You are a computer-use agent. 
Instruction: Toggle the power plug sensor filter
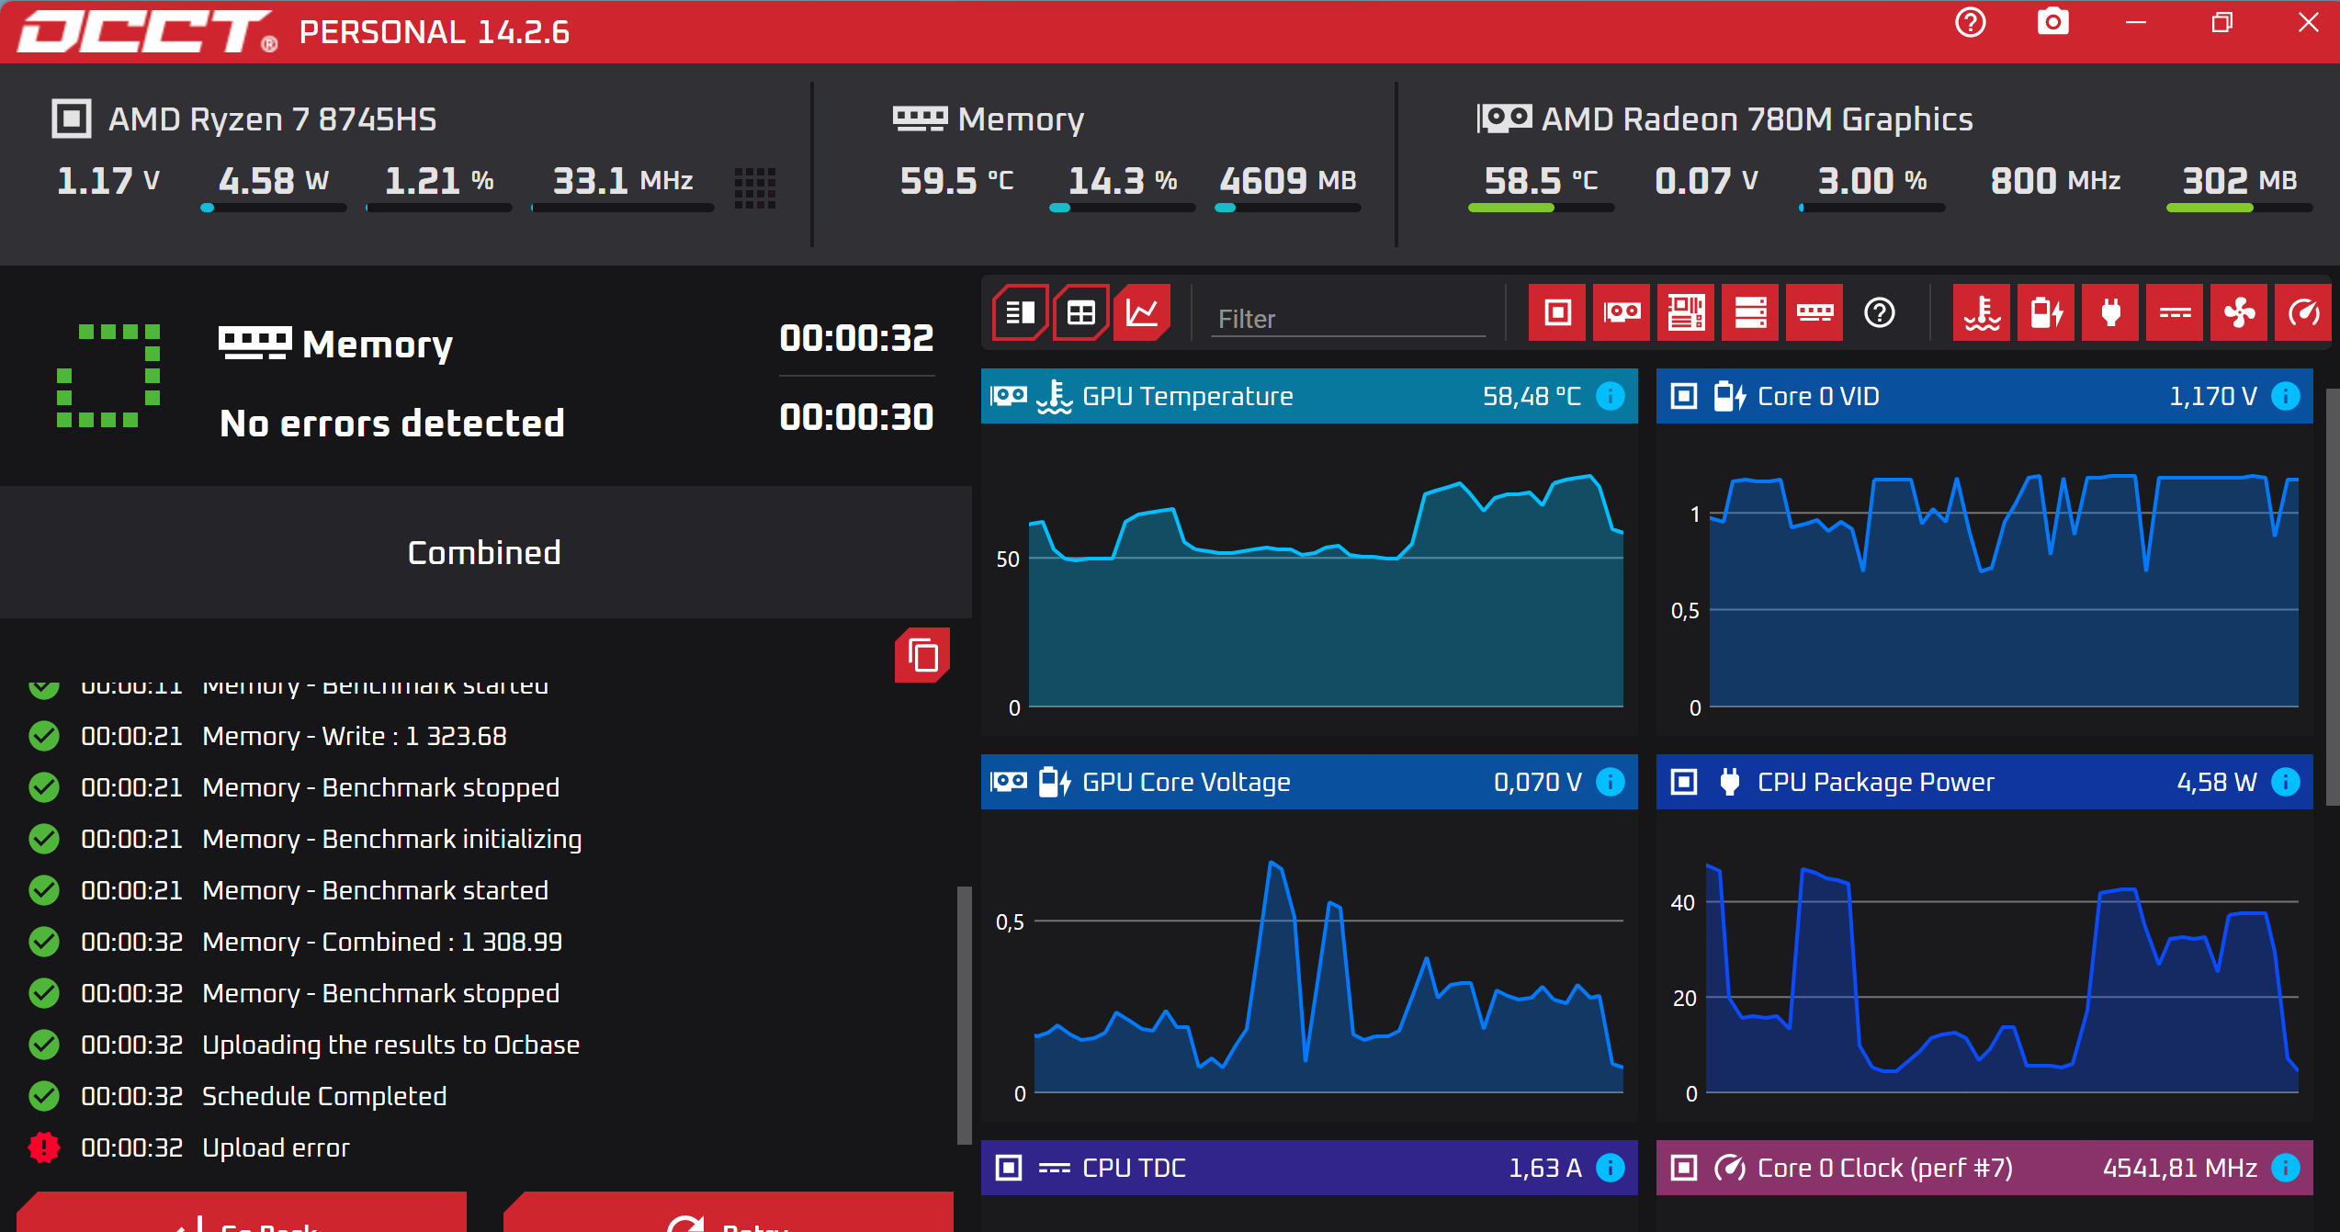click(2110, 313)
